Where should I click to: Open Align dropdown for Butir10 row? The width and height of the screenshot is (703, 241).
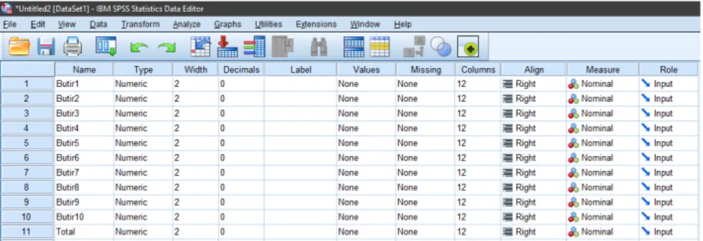534,217
